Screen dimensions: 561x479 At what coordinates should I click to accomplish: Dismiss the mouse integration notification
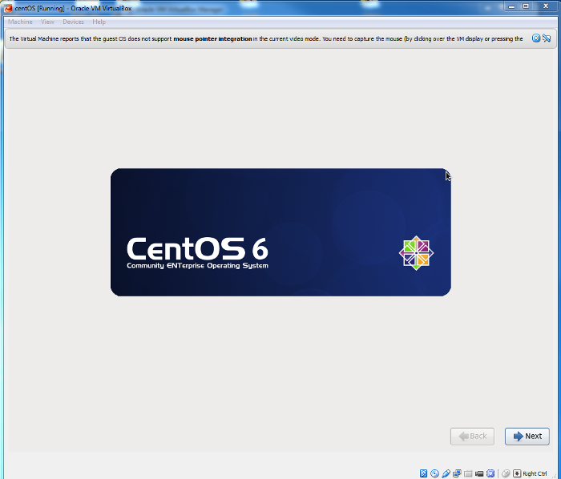click(x=535, y=38)
